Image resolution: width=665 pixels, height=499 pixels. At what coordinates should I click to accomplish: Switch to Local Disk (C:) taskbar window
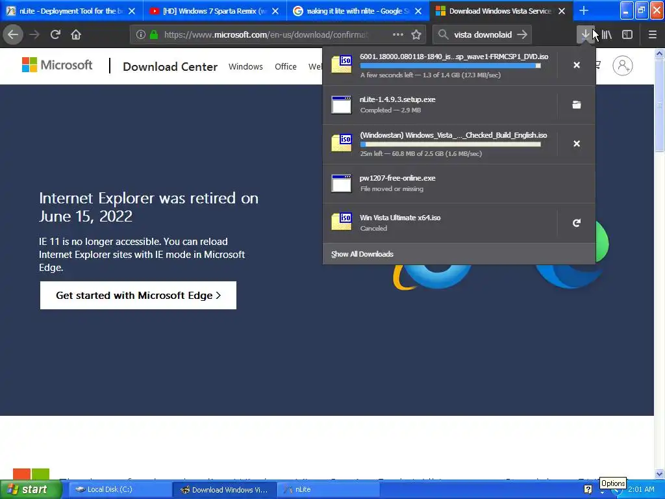tap(119, 489)
